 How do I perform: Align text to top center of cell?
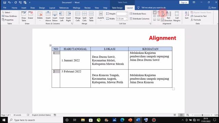click(158, 12)
